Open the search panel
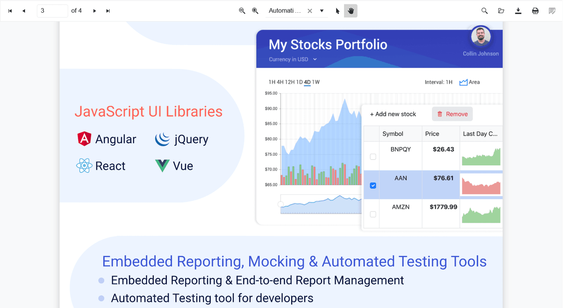 tap(484, 11)
